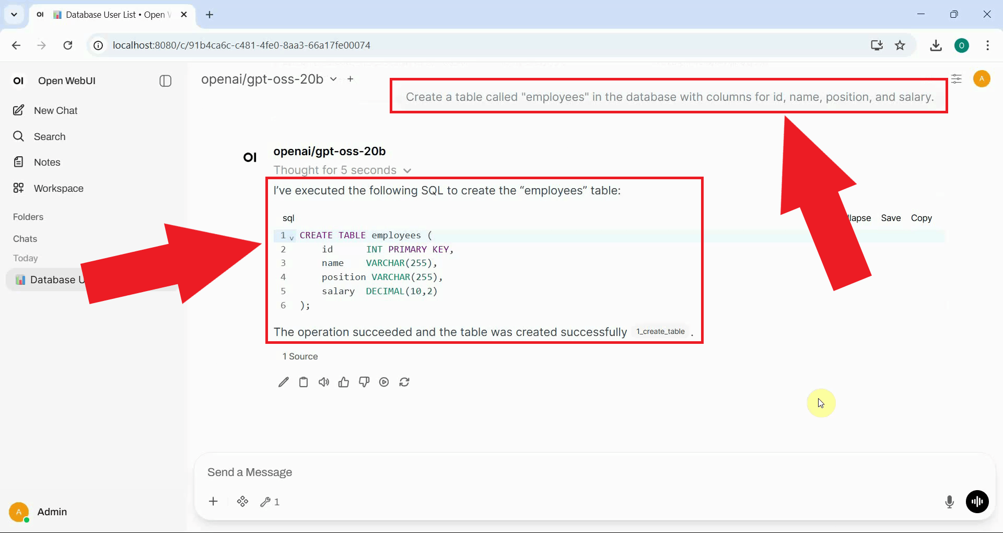Open Search in the sidebar
The image size is (1003, 533).
pos(40,136)
